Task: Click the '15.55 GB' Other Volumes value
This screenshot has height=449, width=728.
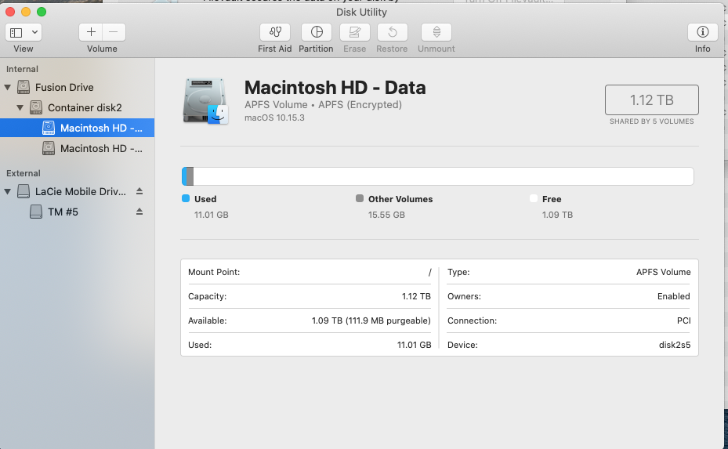Action: [x=386, y=215]
